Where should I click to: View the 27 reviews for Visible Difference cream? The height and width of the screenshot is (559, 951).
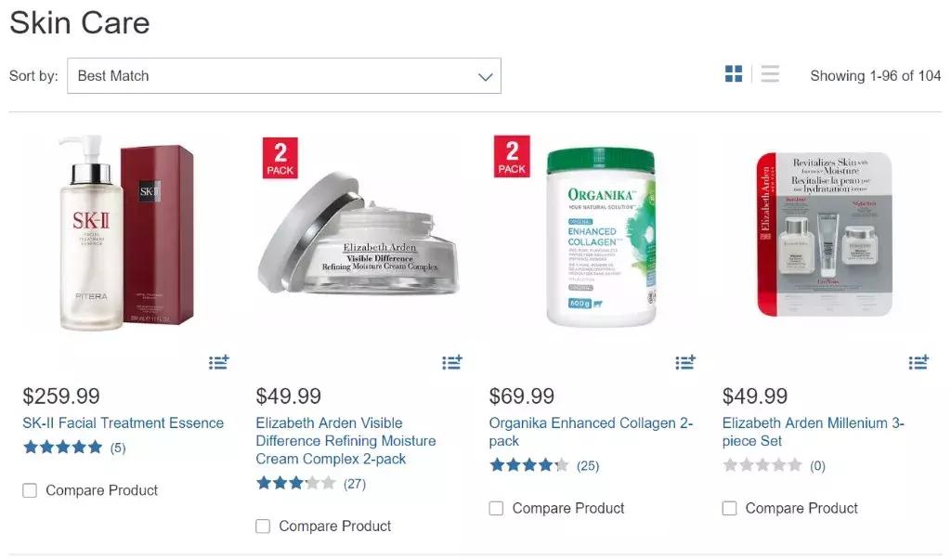(355, 484)
